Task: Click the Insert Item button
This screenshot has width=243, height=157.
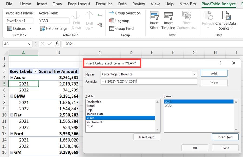Action: pos(225,137)
